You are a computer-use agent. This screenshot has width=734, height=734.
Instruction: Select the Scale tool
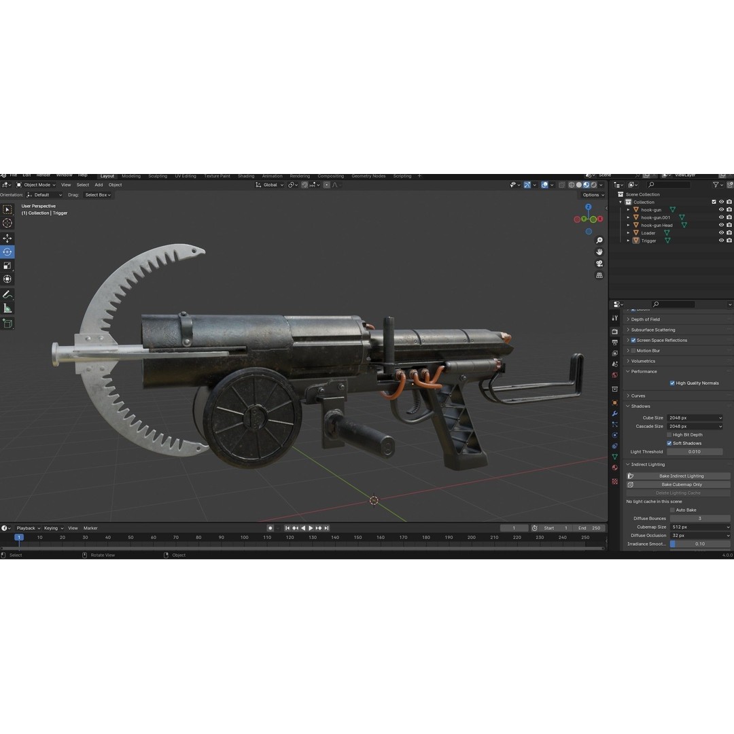(7, 266)
